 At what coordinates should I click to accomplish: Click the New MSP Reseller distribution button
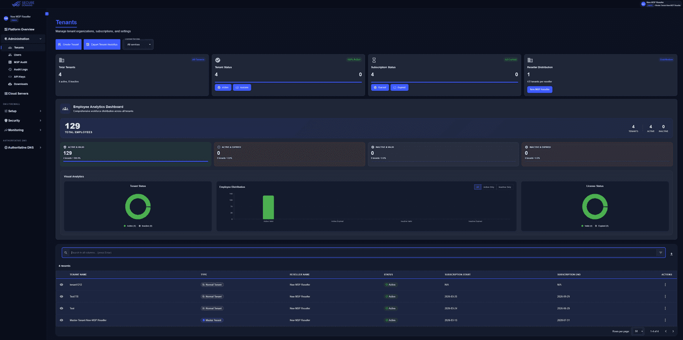tap(540, 90)
